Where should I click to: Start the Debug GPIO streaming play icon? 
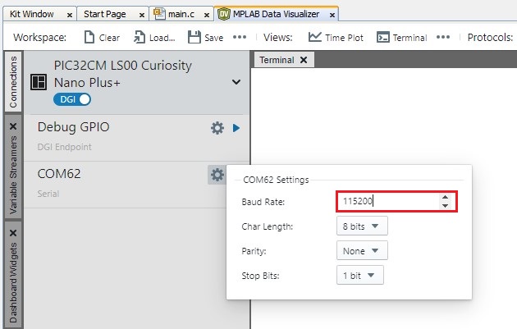tap(236, 128)
